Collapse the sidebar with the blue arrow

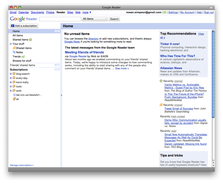tap(61, 95)
